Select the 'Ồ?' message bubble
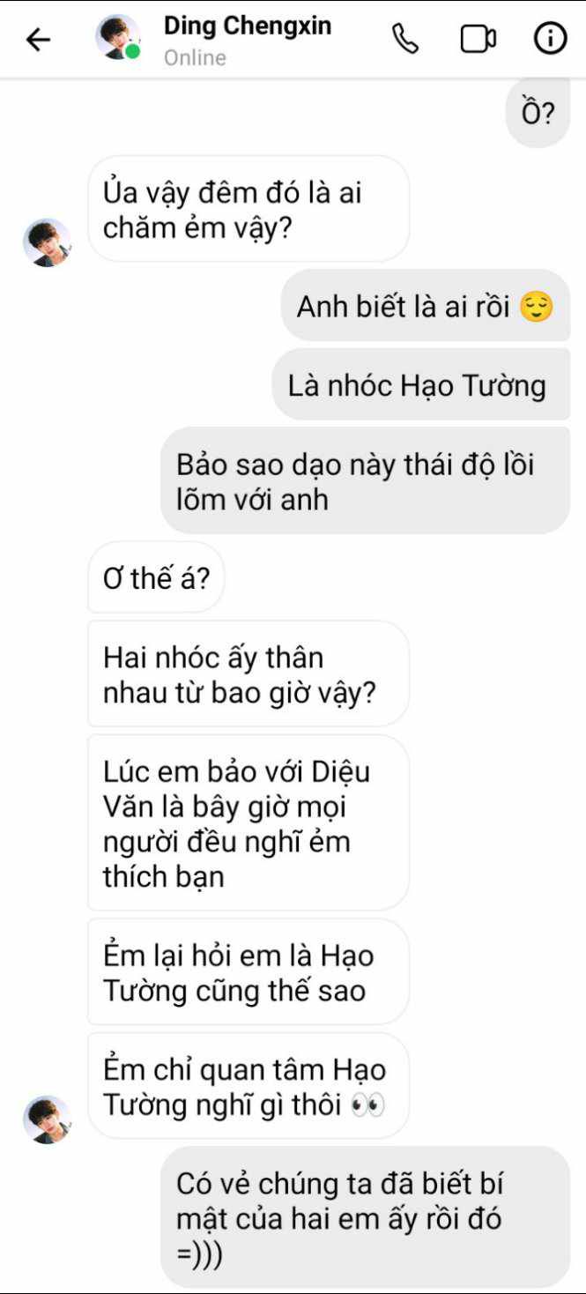 tap(538, 114)
